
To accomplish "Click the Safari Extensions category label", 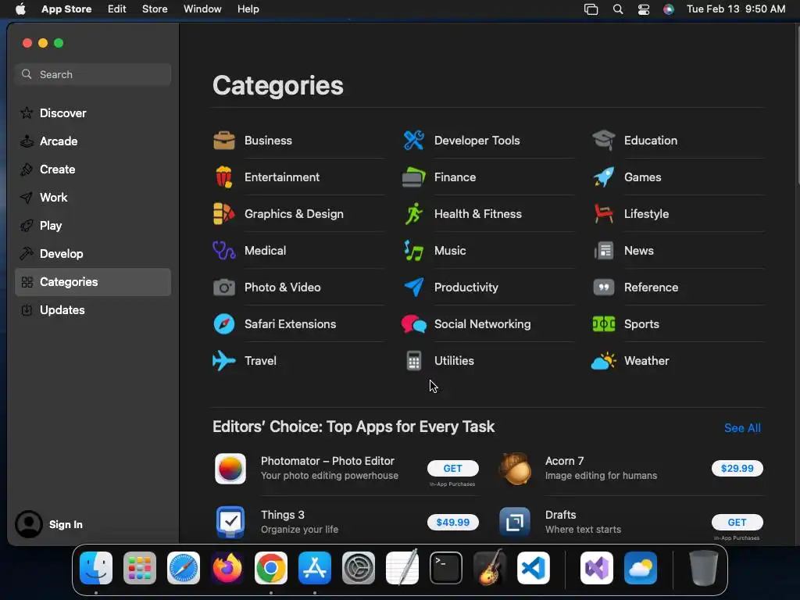I will (291, 324).
